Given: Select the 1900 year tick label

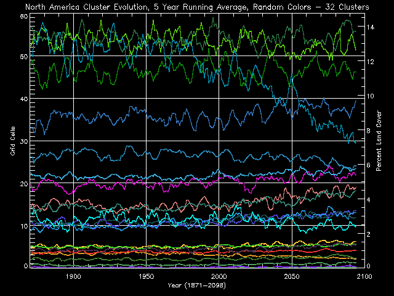Looking at the screenshot, I should click(73, 277).
